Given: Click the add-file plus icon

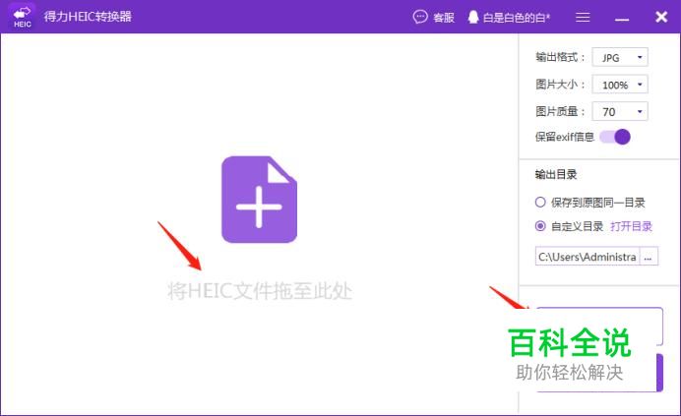Looking at the screenshot, I should pos(259,200).
